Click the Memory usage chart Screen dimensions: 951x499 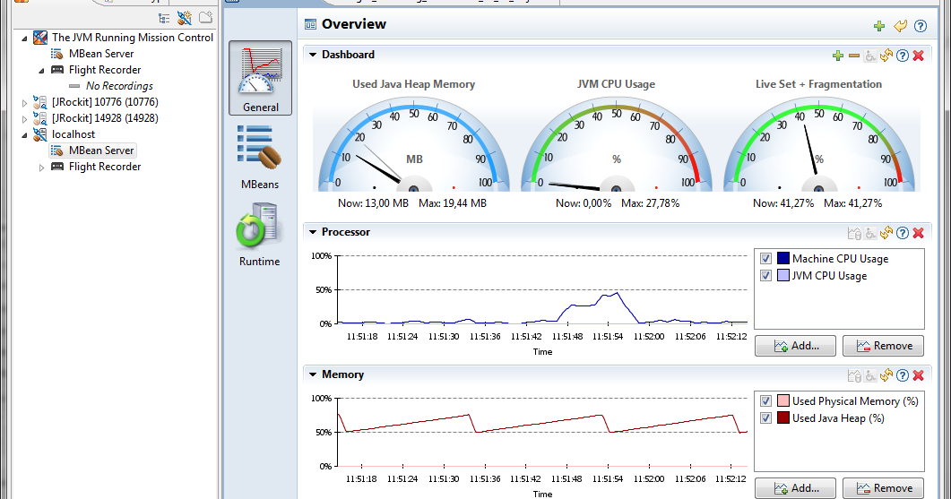click(x=542, y=433)
